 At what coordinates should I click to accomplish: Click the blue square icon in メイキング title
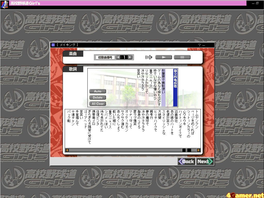click(x=53, y=45)
